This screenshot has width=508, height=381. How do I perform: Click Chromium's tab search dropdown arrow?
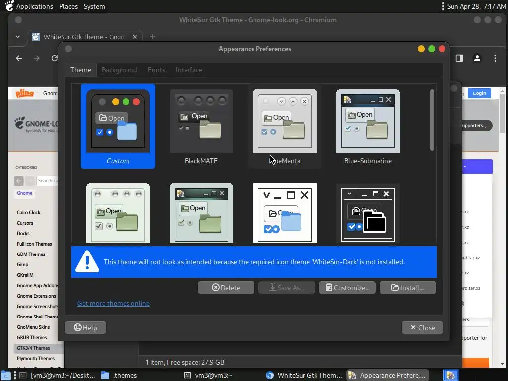click(18, 37)
